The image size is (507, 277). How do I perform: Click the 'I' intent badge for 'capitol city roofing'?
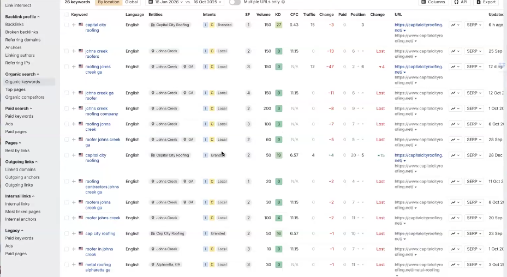click(x=206, y=155)
